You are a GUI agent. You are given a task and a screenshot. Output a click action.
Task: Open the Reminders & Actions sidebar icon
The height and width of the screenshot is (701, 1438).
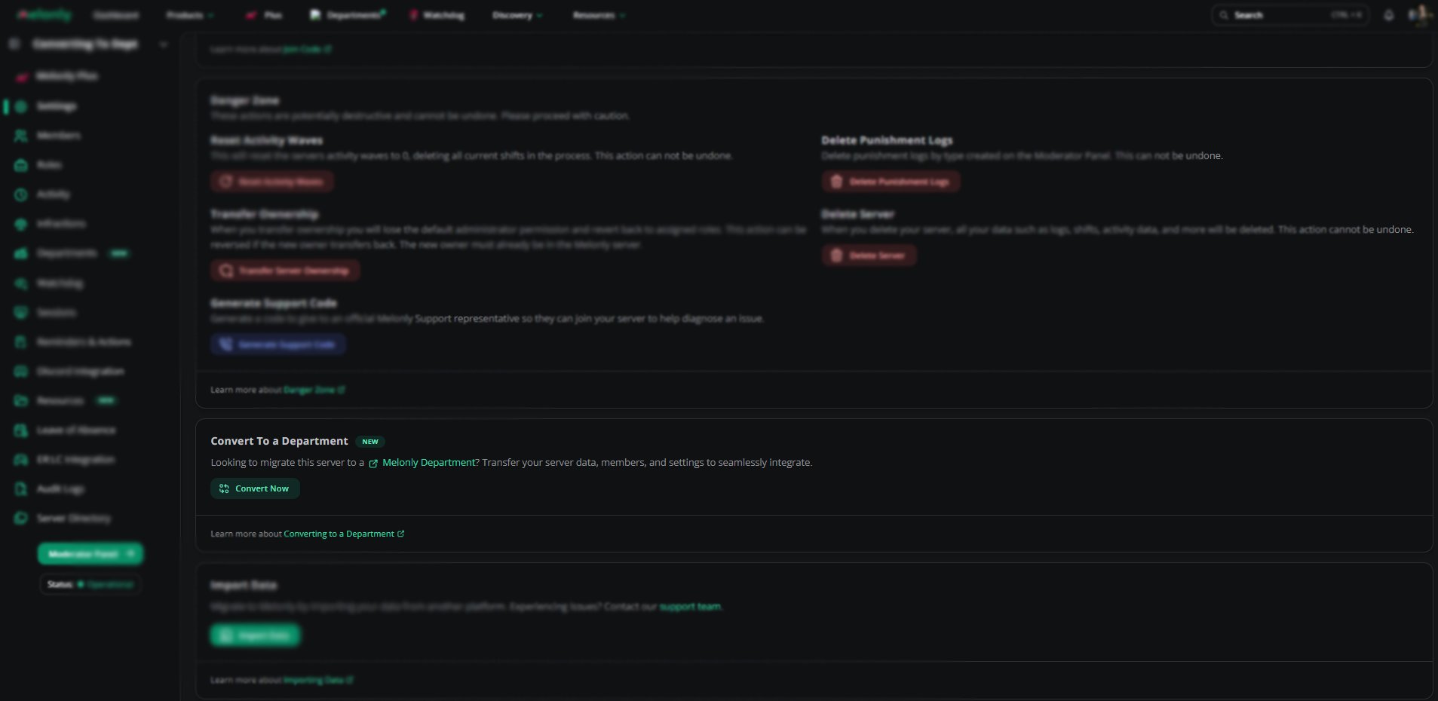(x=21, y=342)
